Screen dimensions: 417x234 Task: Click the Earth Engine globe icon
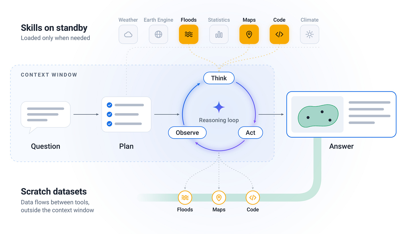[x=158, y=34]
